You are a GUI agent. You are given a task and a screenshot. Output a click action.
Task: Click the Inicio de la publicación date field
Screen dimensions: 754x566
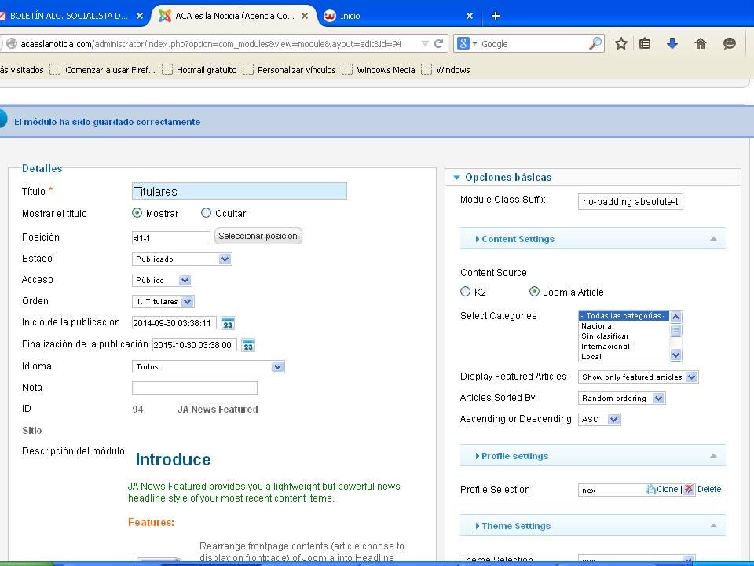point(174,323)
